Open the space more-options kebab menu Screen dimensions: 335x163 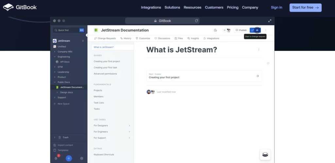(x=266, y=30)
